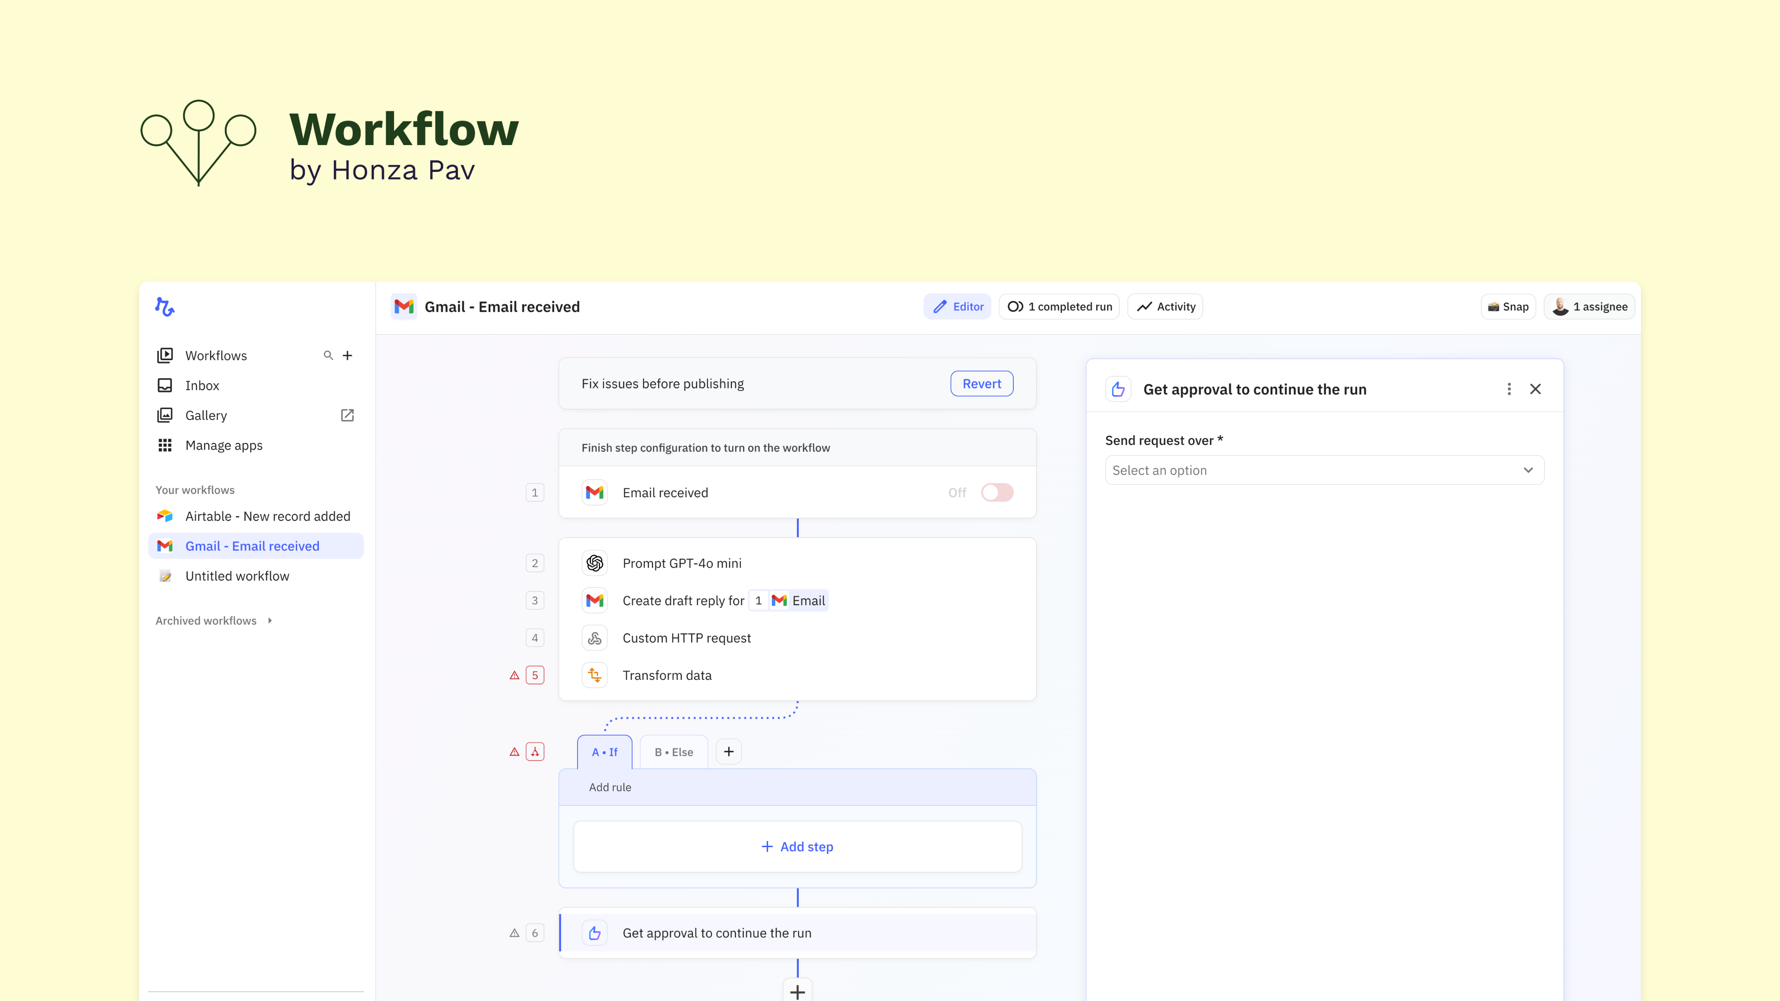Click the three-dot menu in approval panel
The height and width of the screenshot is (1001, 1780).
click(1509, 389)
